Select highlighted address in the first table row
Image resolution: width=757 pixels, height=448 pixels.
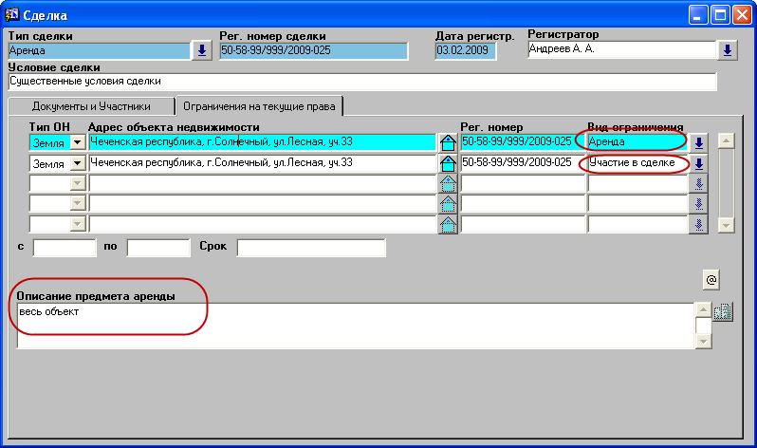pyautogui.click(x=263, y=142)
